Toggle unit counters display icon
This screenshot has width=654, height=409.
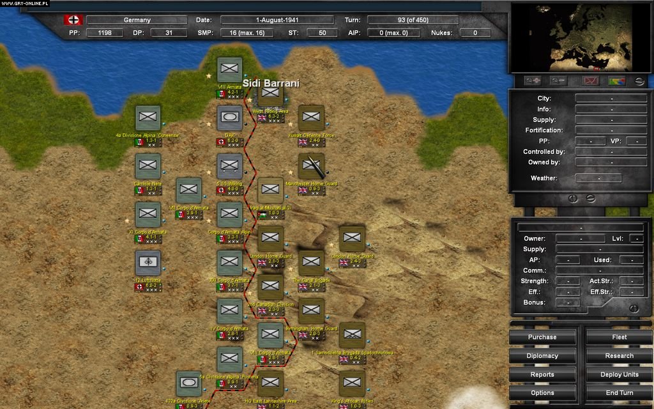coord(590,81)
